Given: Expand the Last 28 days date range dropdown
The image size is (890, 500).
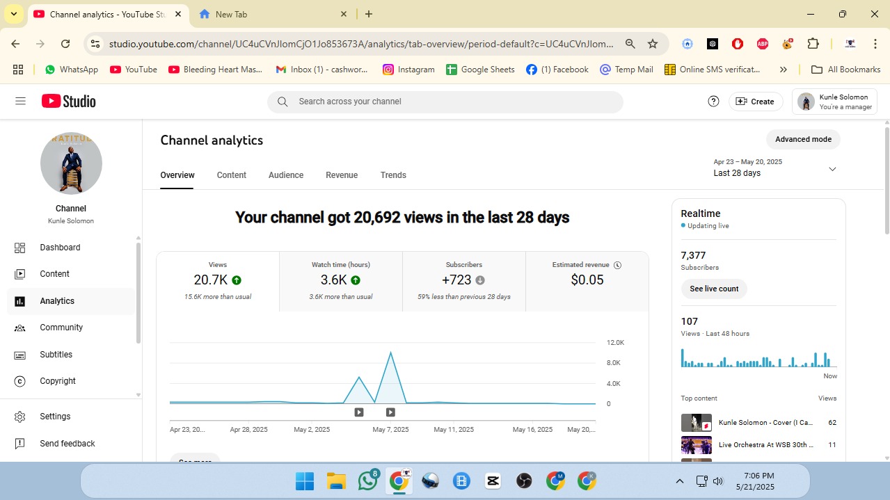Looking at the screenshot, I should coord(832,169).
